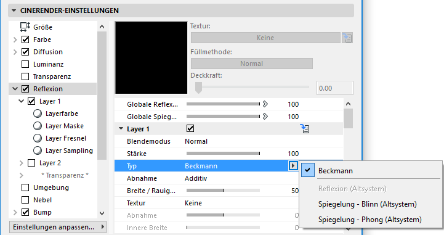Screen dimensions: 444x235
Task: Expand the Layer 2 tree node
Action: point(21,163)
